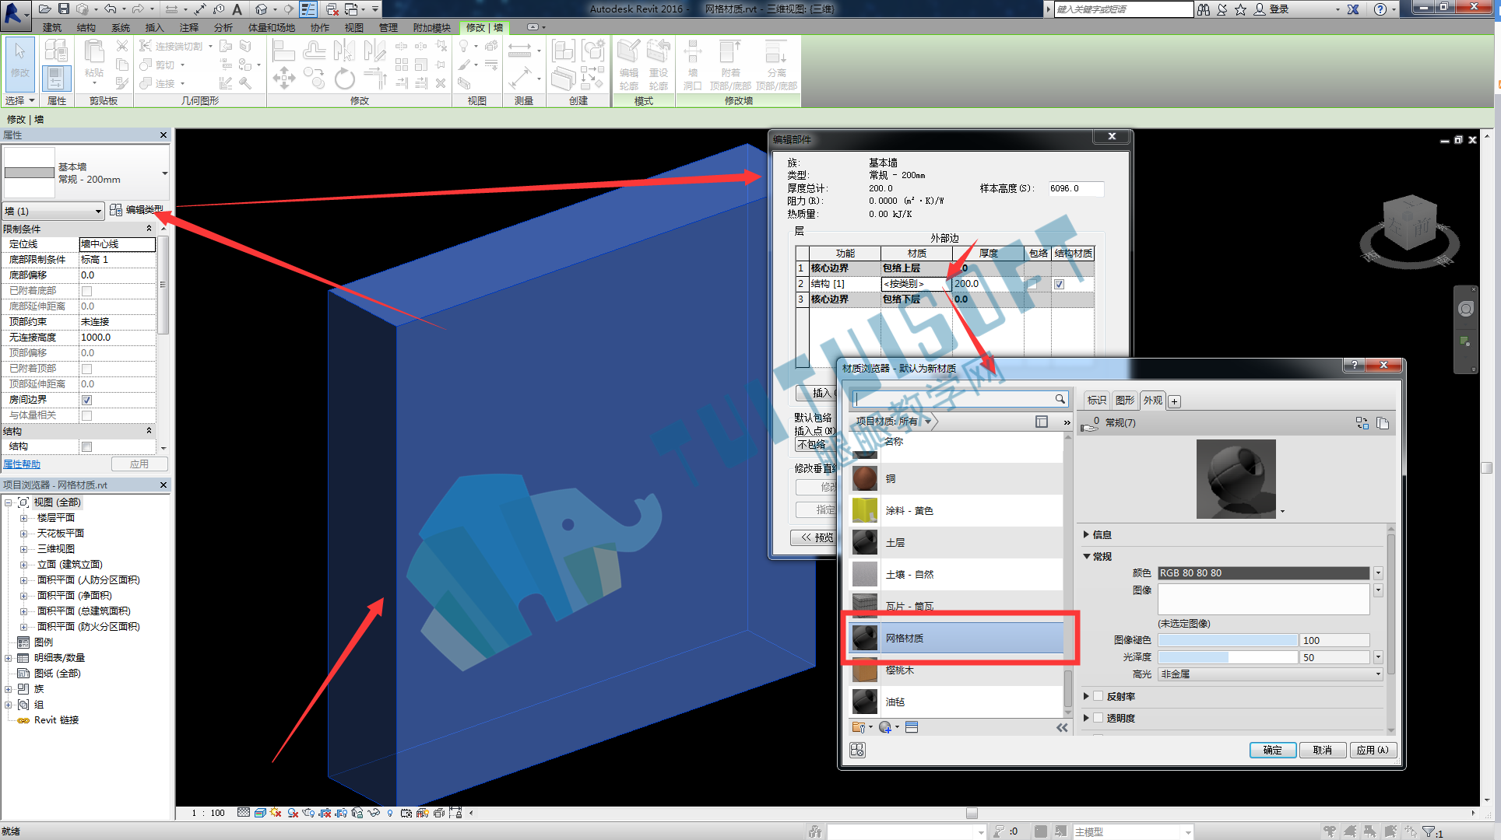Viewport: 1501px width, 840px height.
Task: Expand the 楼层平面 tree node
Action: (x=23, y=518)
